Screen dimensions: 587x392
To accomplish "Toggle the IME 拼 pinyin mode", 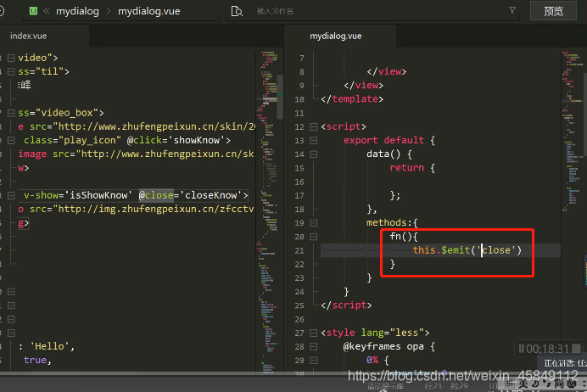I will 510,384.
